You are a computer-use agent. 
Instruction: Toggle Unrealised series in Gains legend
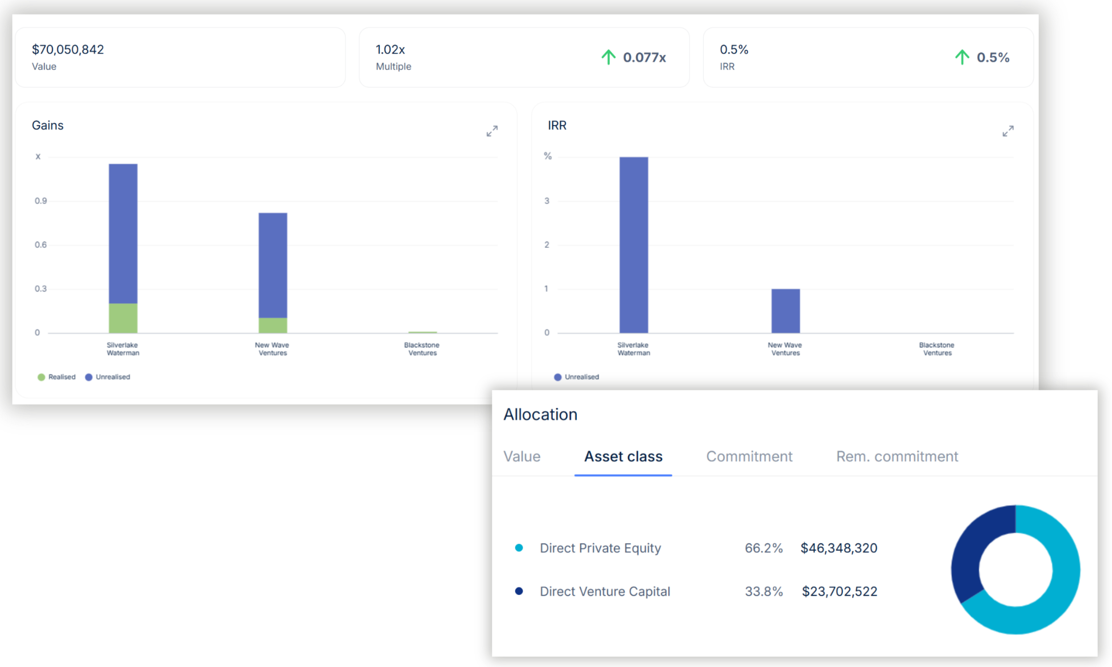(x=108, y=377)
